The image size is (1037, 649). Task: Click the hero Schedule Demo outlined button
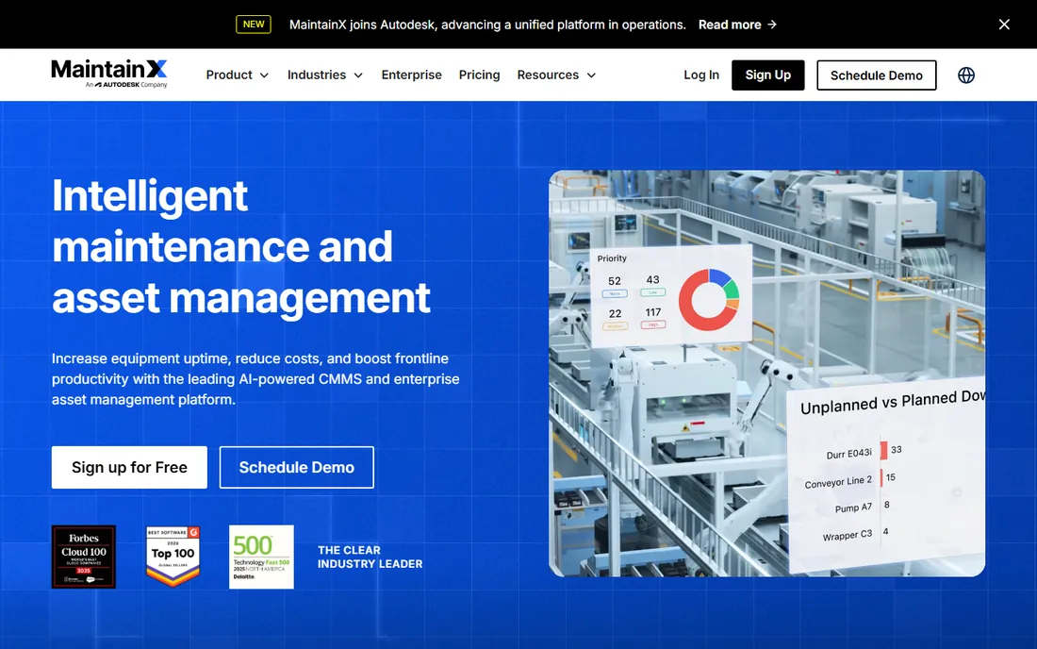point(296,468)
